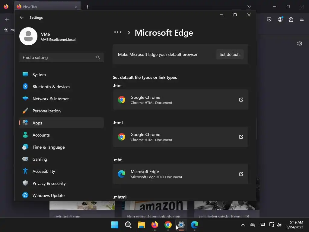309x232 pixels.
Task: Open external-link icon in .mht row
Action: 241,174
